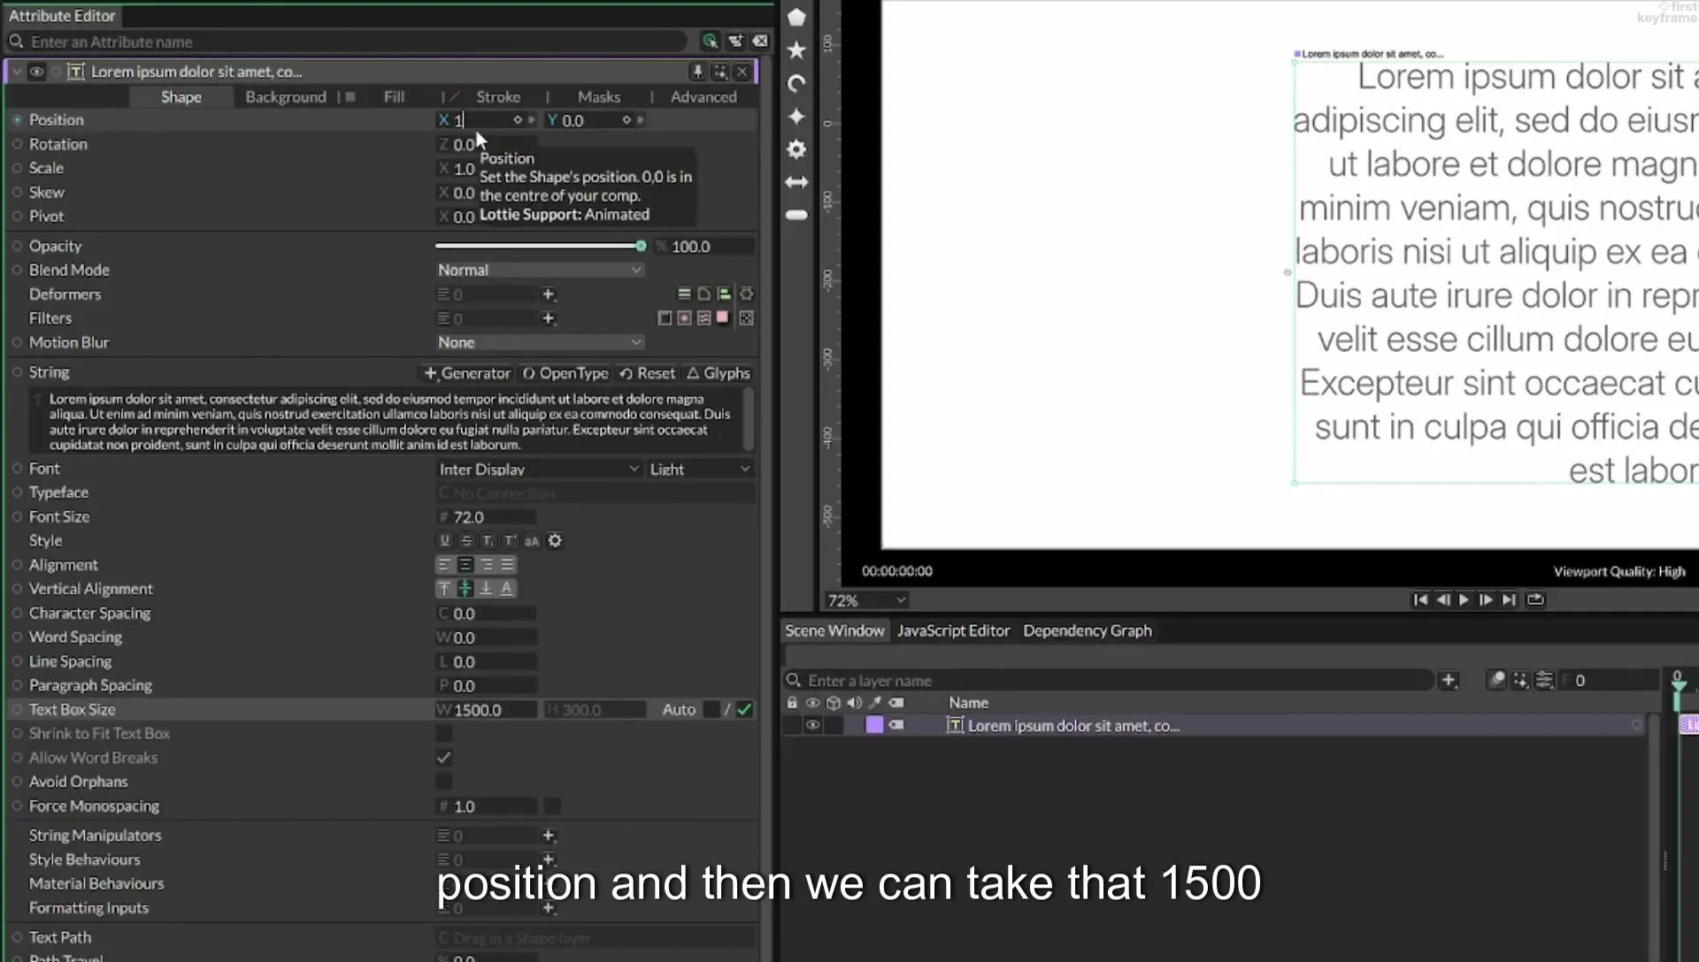1699x962 pixels.
Task: Play the animation in viewport
Action: [x=1465, y=599]
